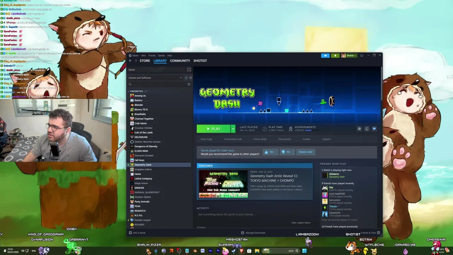Open the View menu

coord(143,55)
